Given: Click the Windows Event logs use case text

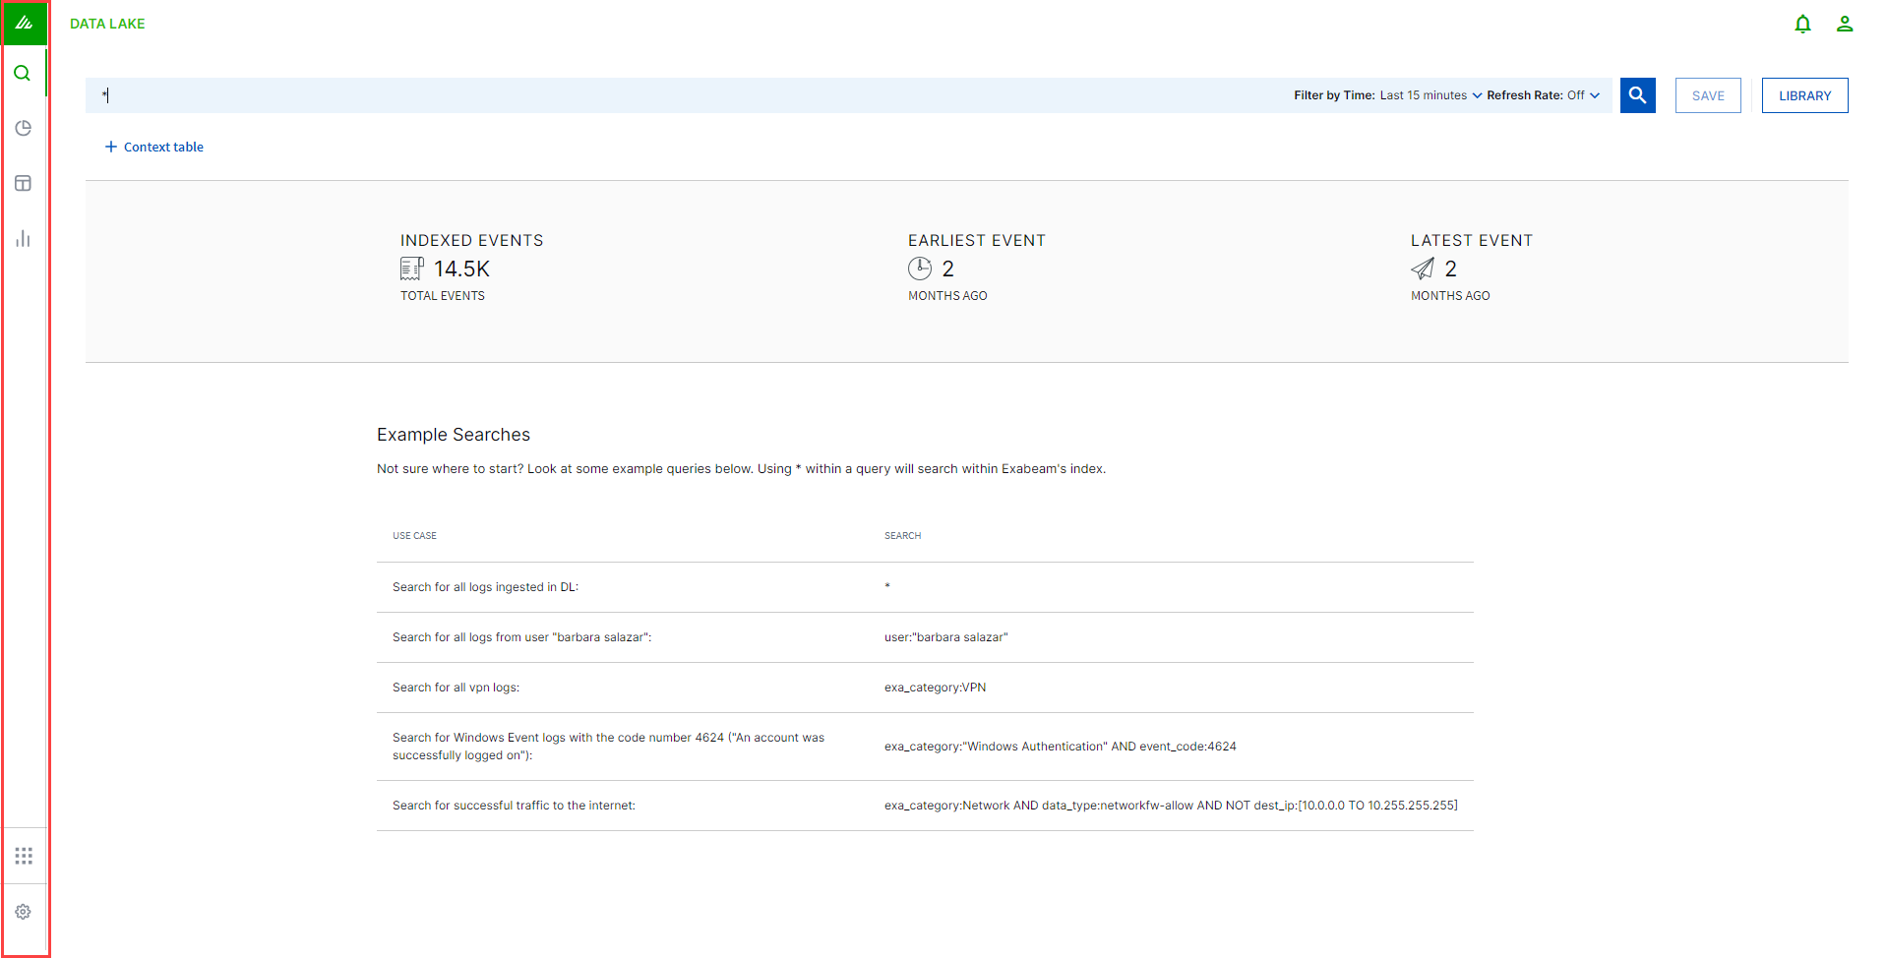Looking at the screenshot, I should click(609, 747).
